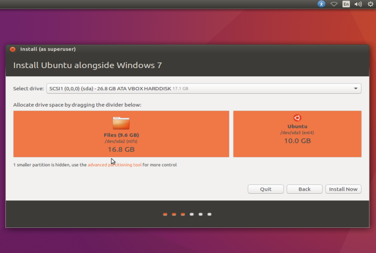Open the sound volume indicator
The image size is (376, 253).
pyautogui.click(x=358, y=4)
